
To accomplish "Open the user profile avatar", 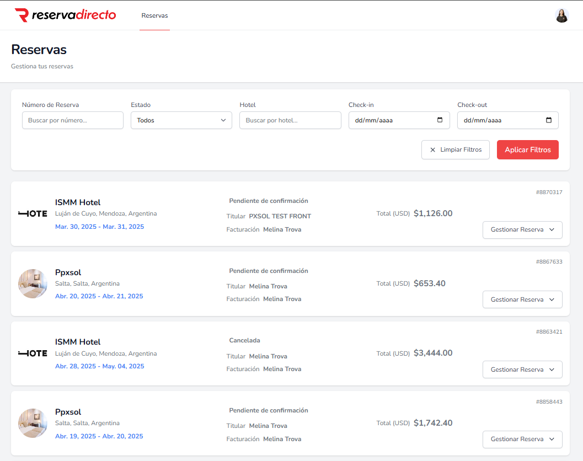I will (561, 15).
